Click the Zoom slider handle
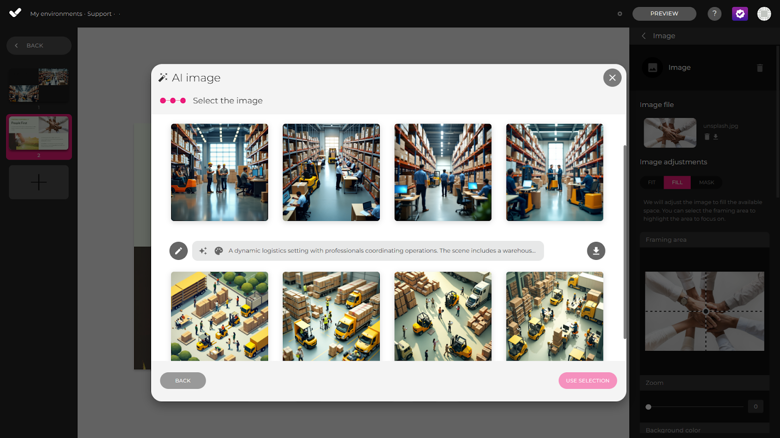 coord(648,407)
